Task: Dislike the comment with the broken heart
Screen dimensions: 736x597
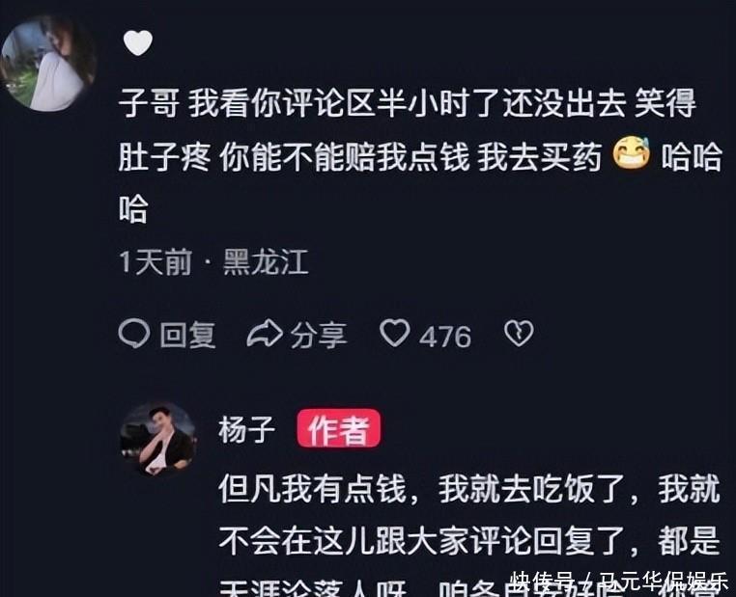Action: [x=519, y=334]
